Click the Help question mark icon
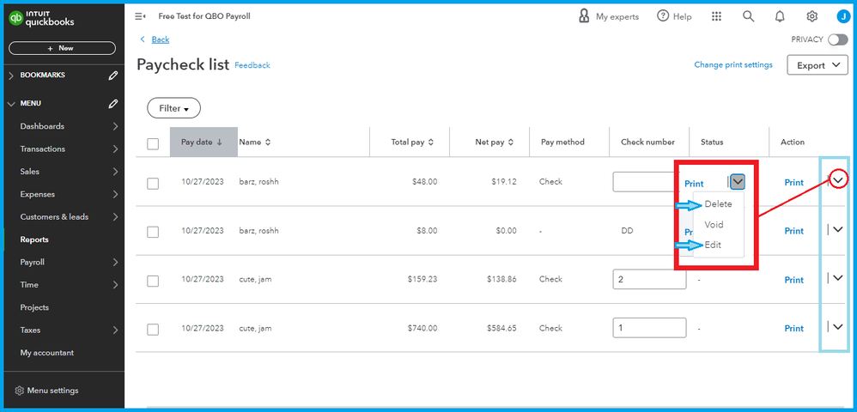The height and width of the screenshot is (412, 857). [663, 16]
